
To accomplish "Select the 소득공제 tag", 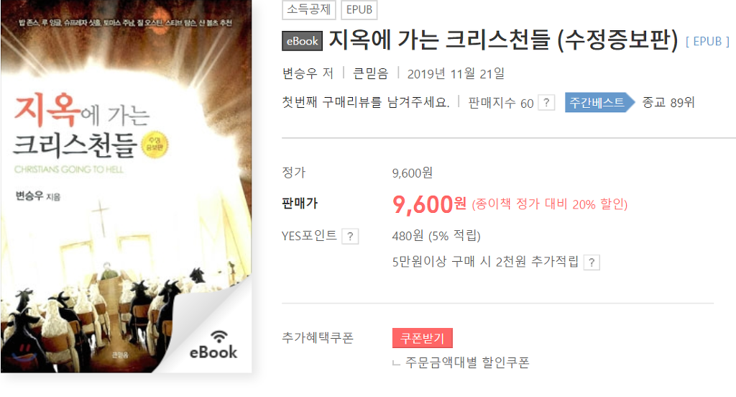I will coord(309,9).
